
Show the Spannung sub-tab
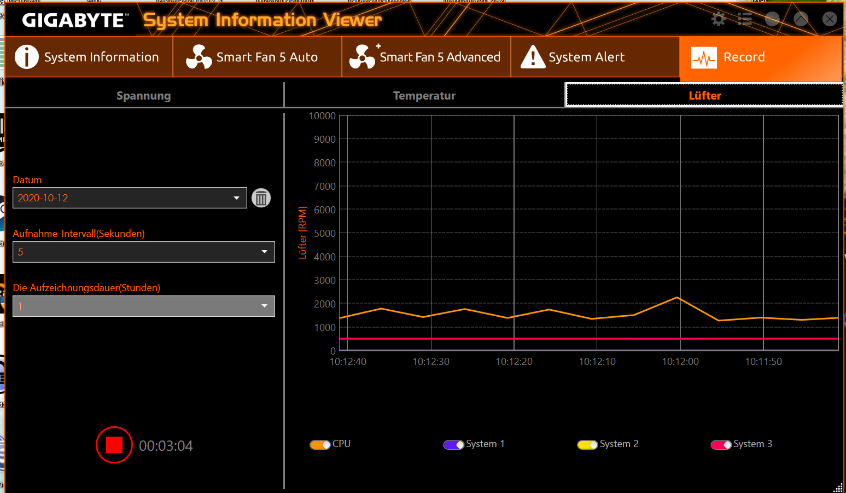click(144, 96)
